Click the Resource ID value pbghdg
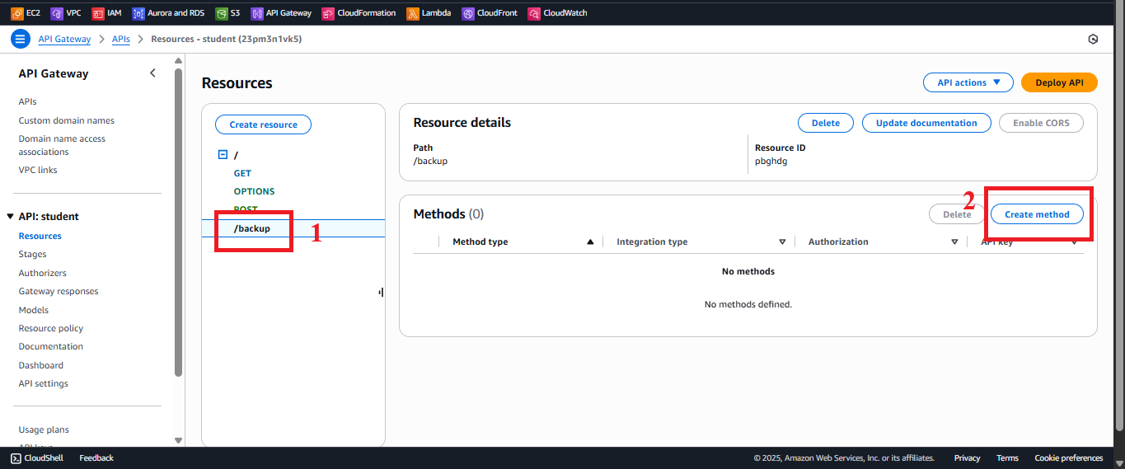Viewport: 1125px width, 469px height. pyautogui.click(x=772, y=162)
